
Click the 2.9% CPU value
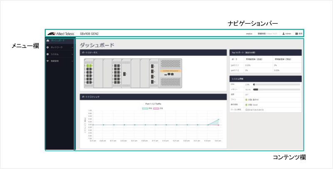click(x=247, y=84)
